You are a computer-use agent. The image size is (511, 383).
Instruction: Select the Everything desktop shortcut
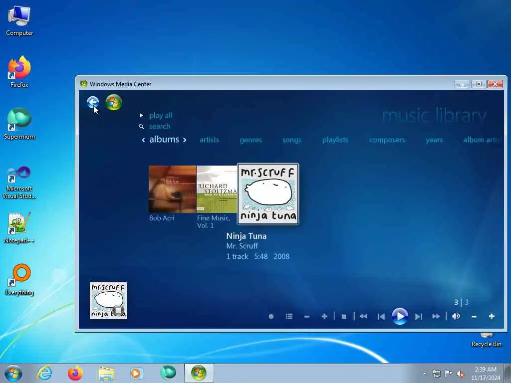(19, 279)
